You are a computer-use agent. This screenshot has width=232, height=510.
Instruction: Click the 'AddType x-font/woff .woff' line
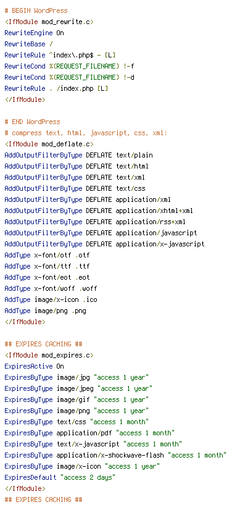(x=51, y=288)
